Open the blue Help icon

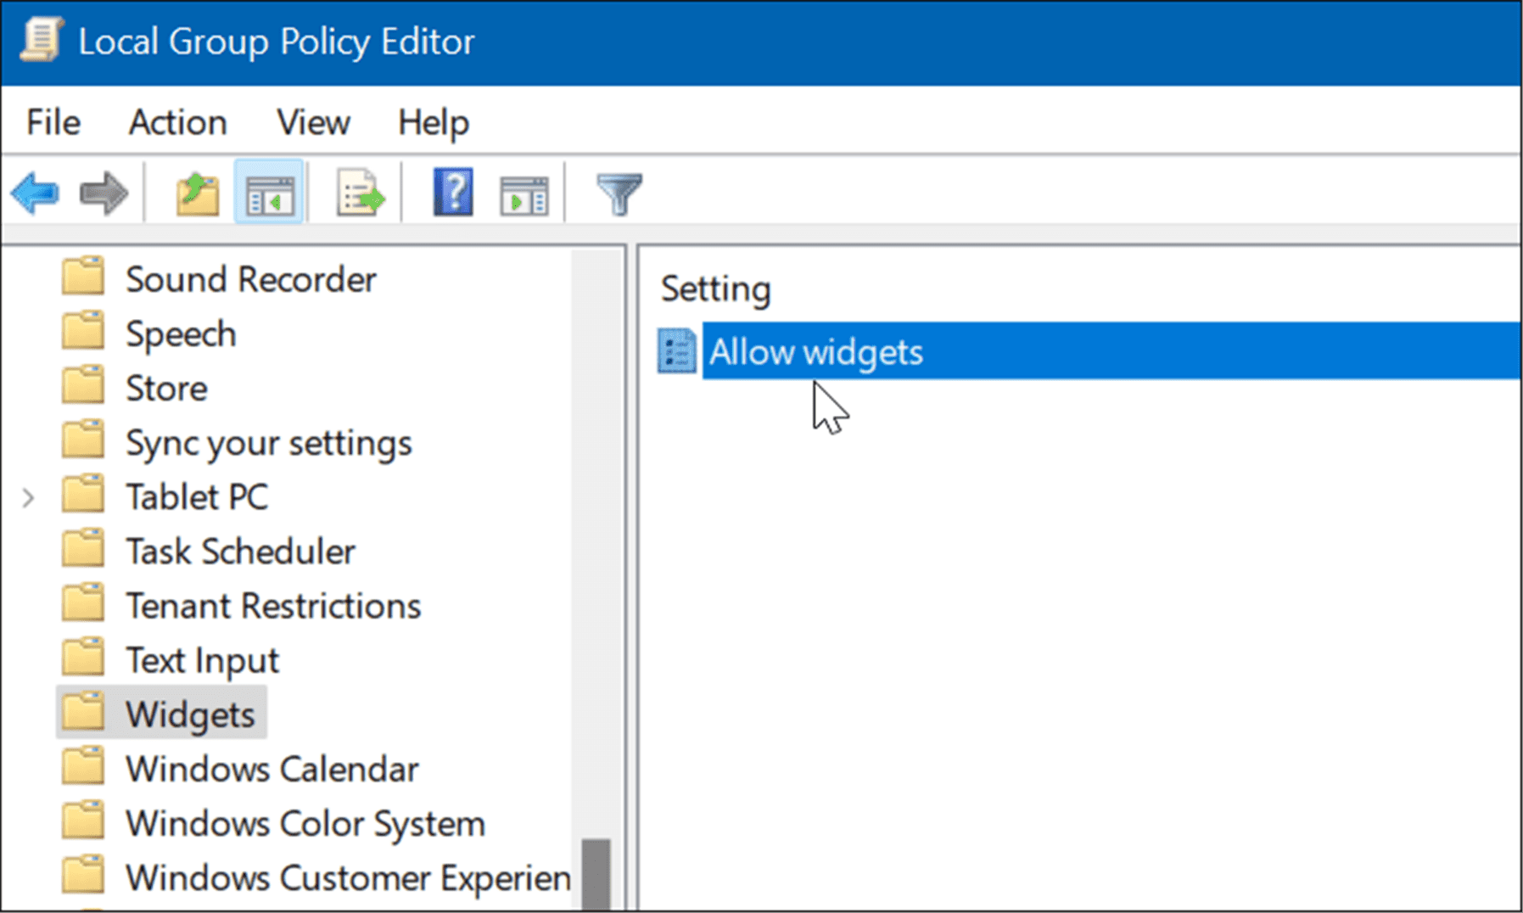(453, 192)
